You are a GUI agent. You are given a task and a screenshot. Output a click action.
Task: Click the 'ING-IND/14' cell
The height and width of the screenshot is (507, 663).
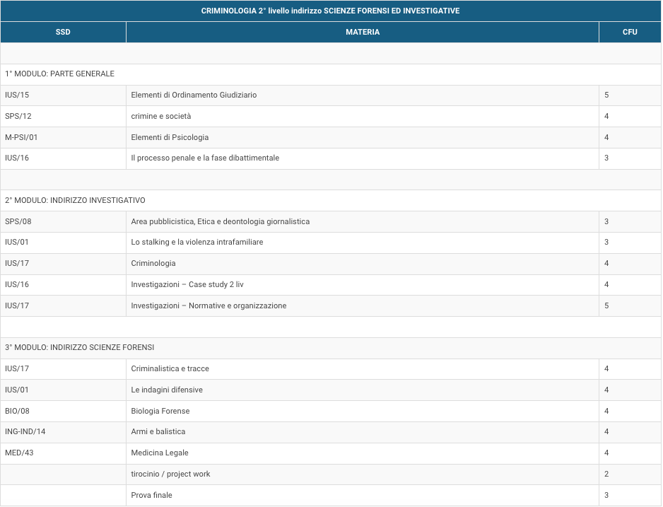[63, 432]
